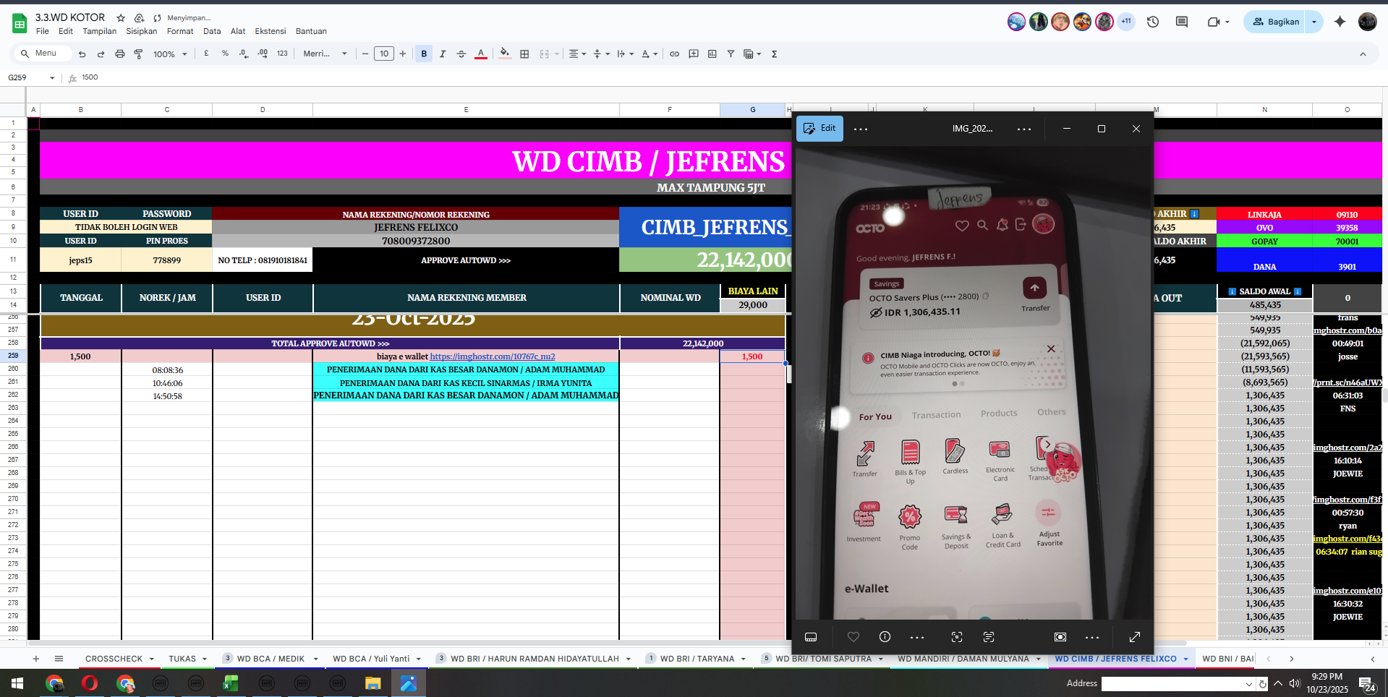Insert chart from toolbar
This screenshot has width=1388, height=697.
[x=712, y=54]
